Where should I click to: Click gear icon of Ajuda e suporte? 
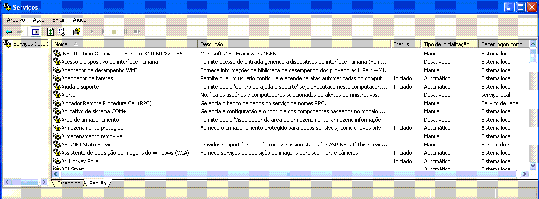click(56, 87)
